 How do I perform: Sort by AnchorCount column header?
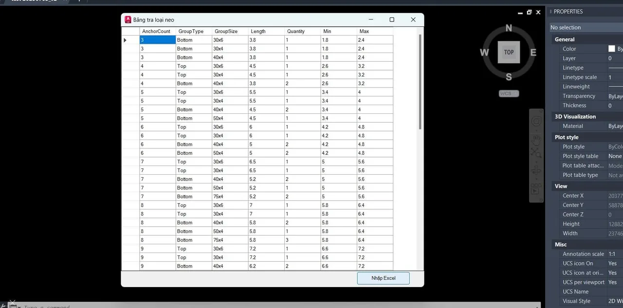[158, 31]
